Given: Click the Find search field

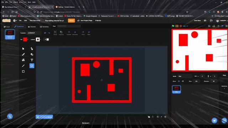Looking at the screenshot, I should pos(69,26).
